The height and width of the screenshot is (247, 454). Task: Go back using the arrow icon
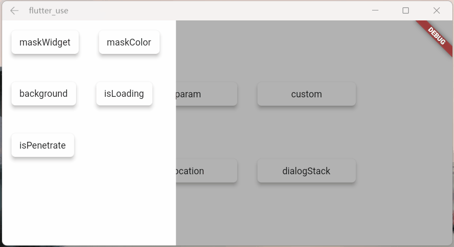tap(14, 10)
